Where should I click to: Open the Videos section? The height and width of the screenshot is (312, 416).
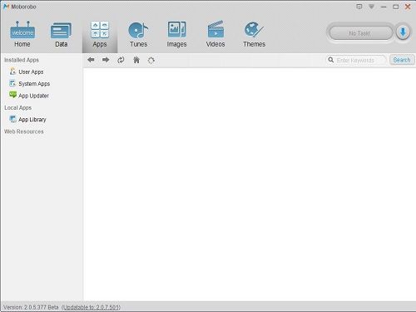pos(215,35)
